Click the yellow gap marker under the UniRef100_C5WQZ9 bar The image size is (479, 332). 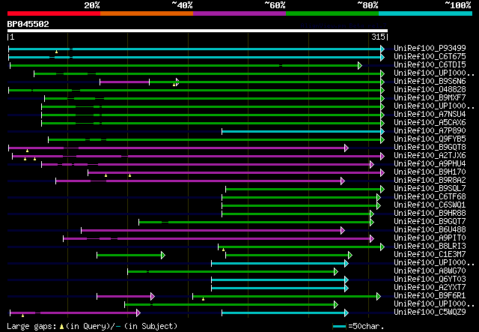click(23, 316)
